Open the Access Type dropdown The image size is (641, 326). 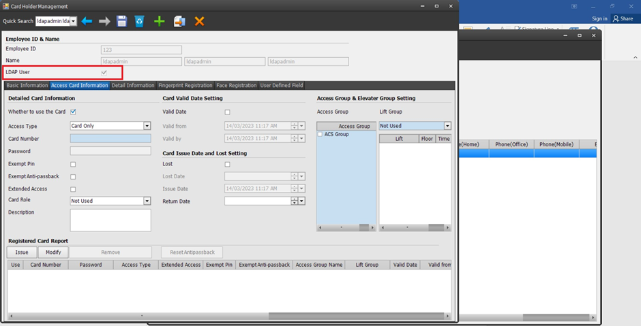(147, 126)
